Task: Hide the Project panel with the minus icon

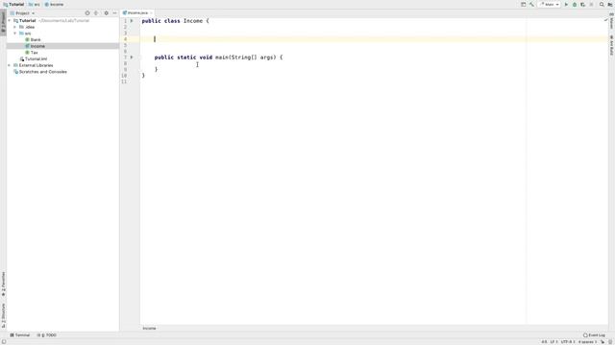Action: pos(114,12)
